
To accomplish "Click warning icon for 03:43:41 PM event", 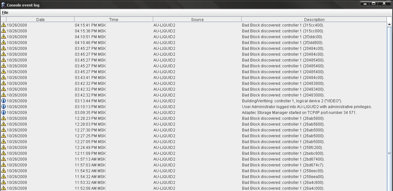I will coord(4,78).
